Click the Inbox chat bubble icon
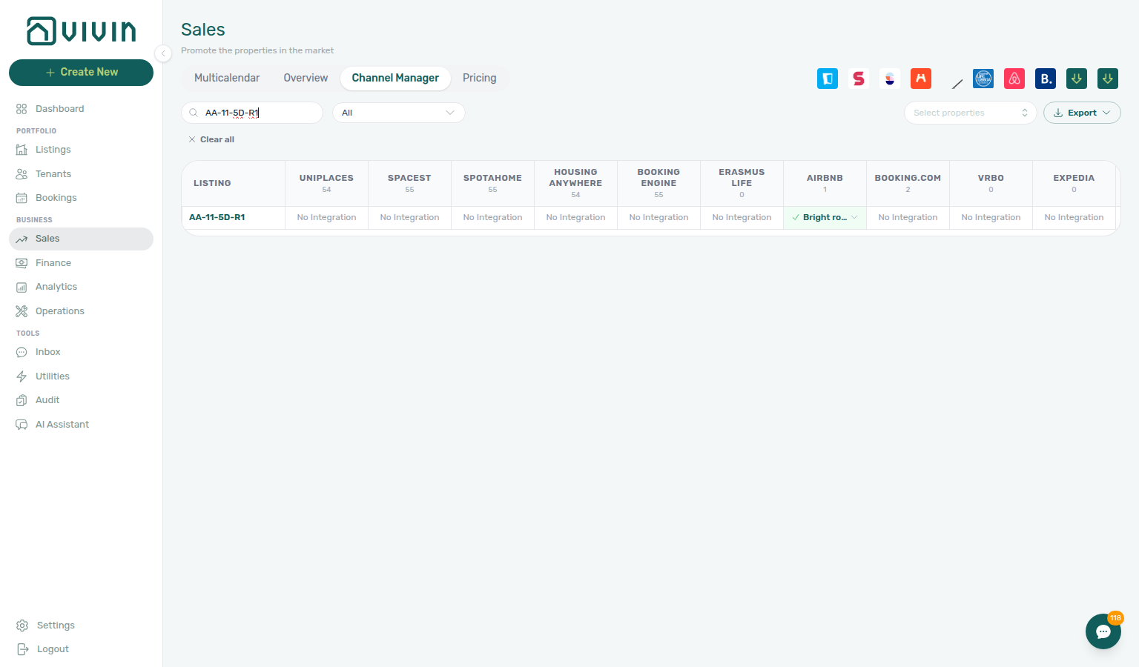 point(22,352)
